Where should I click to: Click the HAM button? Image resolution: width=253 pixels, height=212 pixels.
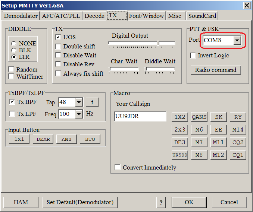click(21, 202)
